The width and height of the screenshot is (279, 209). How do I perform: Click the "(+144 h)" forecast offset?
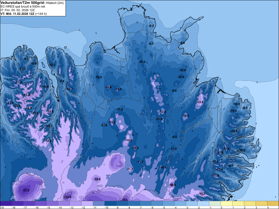coord(41,14)
